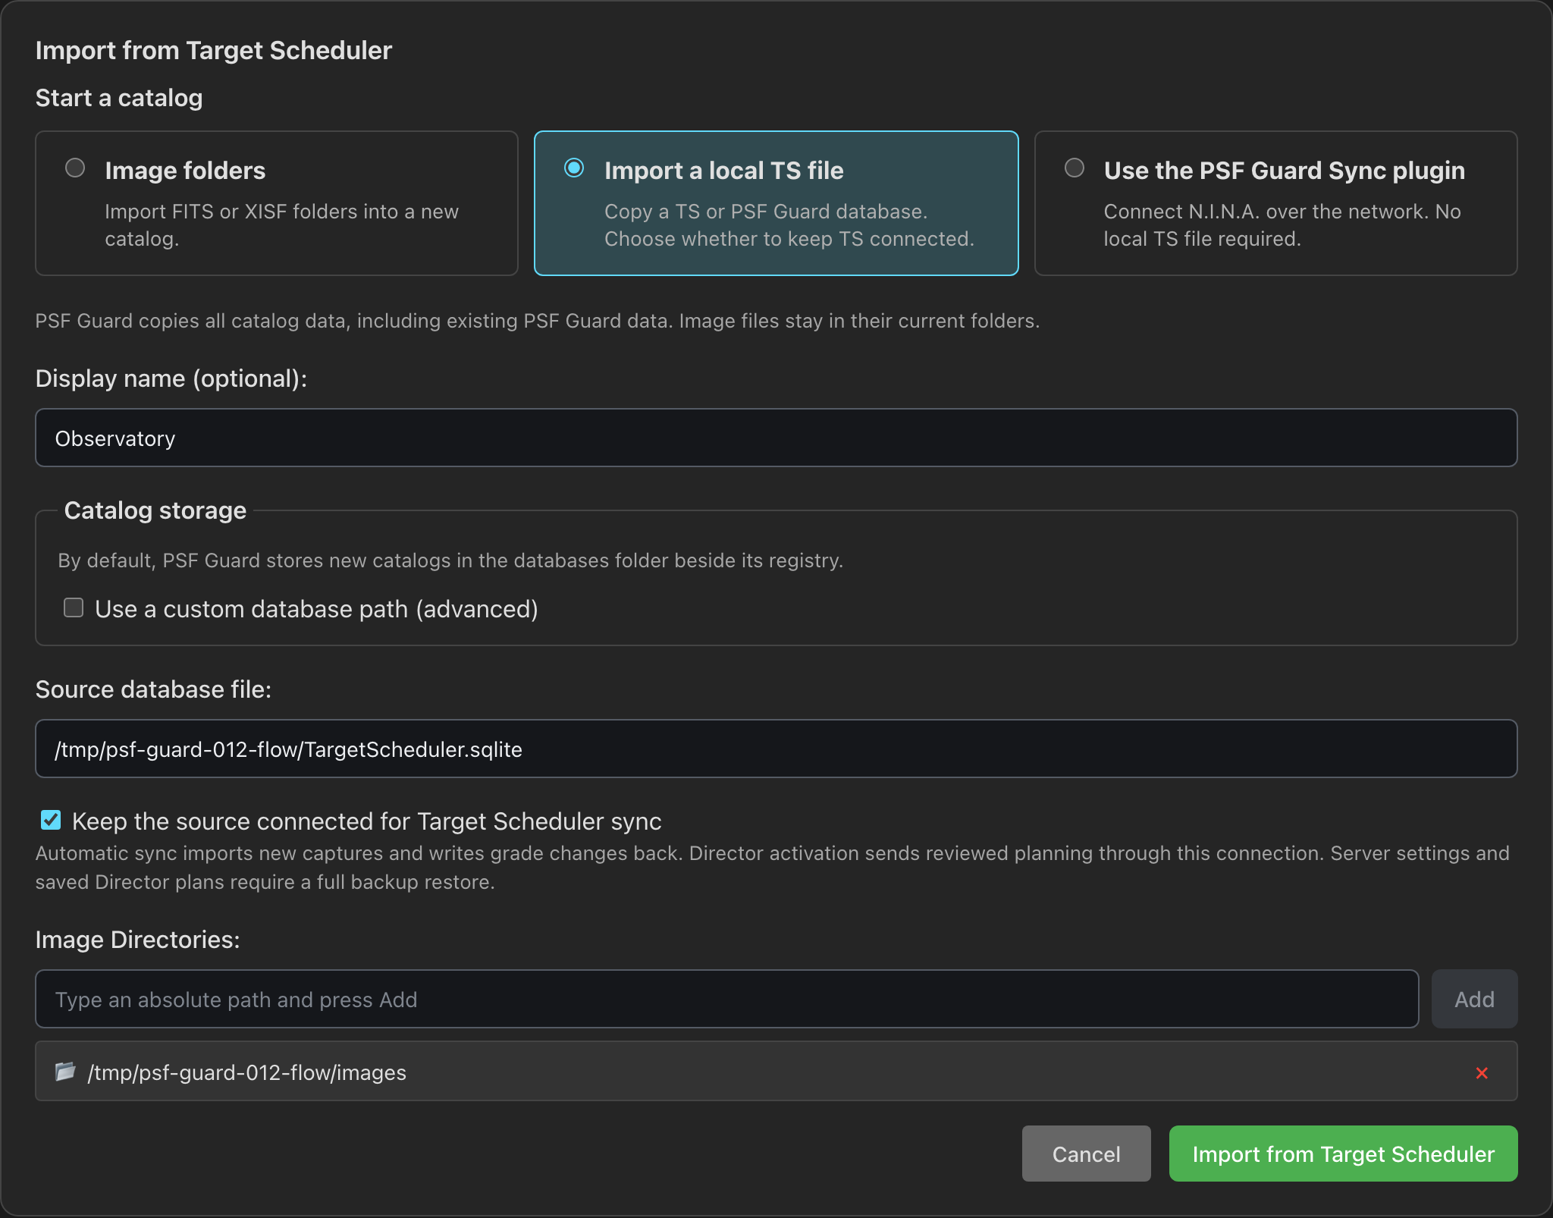Focus the Source database file path field
Screen dimensions: 1553x1218
coord(776,749)
